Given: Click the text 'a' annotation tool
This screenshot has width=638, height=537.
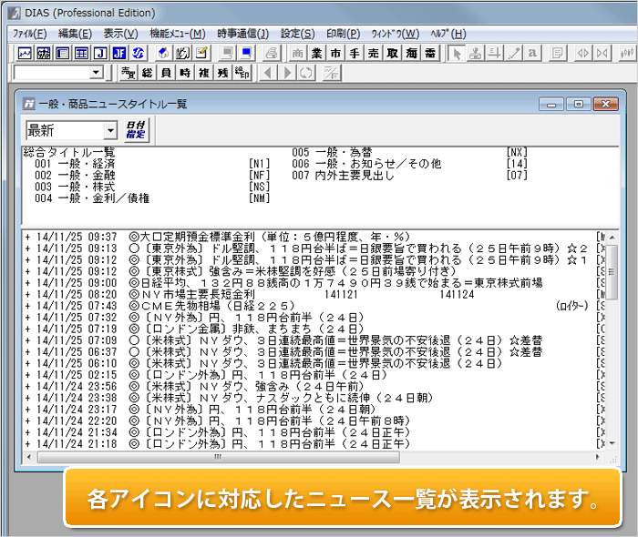Looking at the screenshot, I should (x=532, y=53).
